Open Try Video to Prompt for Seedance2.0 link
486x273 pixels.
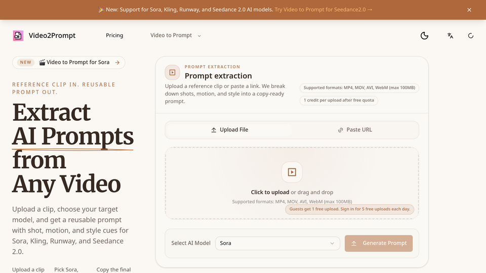click(x=323, y=10)
